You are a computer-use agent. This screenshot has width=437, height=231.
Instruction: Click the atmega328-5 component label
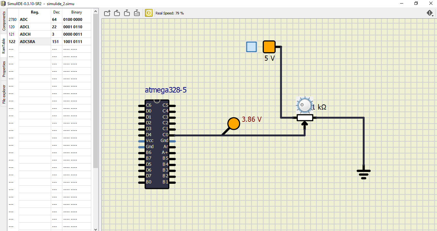point(166,90)
